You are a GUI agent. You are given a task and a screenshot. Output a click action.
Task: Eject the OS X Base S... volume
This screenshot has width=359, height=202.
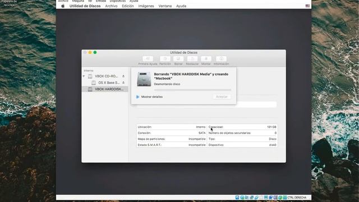click(x=123, y=82)
